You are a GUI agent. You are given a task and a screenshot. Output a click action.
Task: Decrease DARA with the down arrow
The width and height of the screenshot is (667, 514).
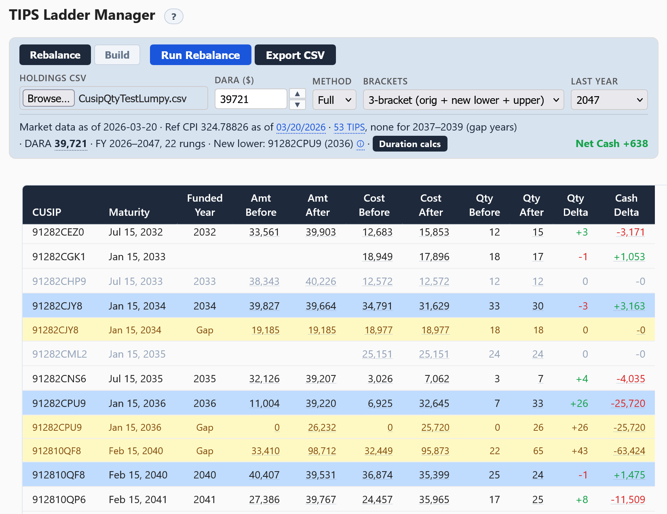click(298, 105)
